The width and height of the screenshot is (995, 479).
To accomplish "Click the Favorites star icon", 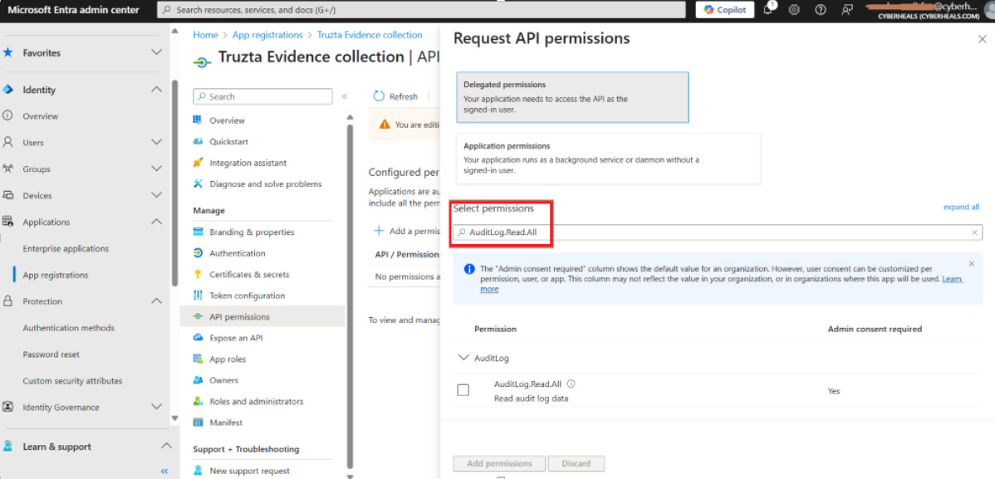I will pos(7,52).
